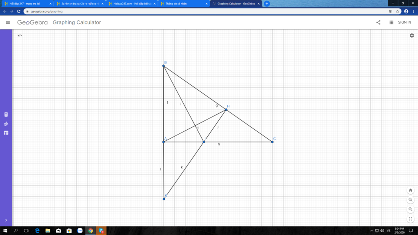Click the segment label h
Viewport: 418px width, 235px height.
tap(219, 144)
